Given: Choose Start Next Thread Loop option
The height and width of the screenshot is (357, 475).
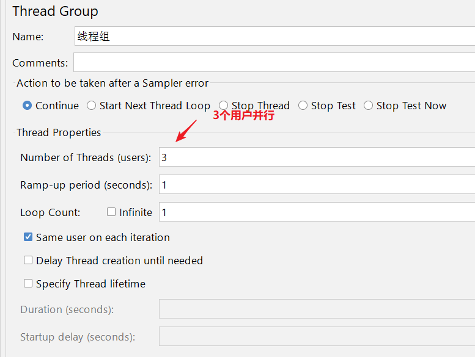Looking at the screenshot, I should point(92,106).
